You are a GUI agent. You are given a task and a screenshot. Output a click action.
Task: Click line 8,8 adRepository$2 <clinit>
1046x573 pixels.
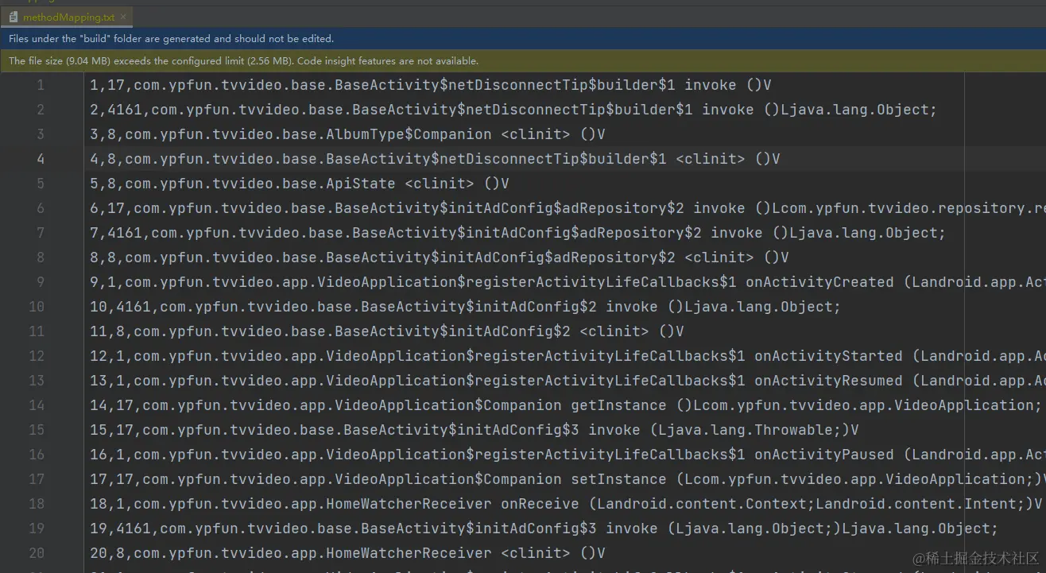pyautogui.click(x=439, y=257)
